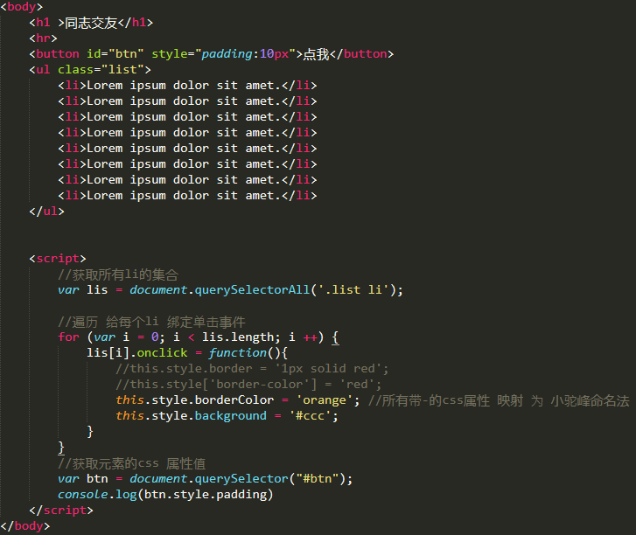Click the onclick property
This screenshot has width=636, height=535.
[162, 352]
